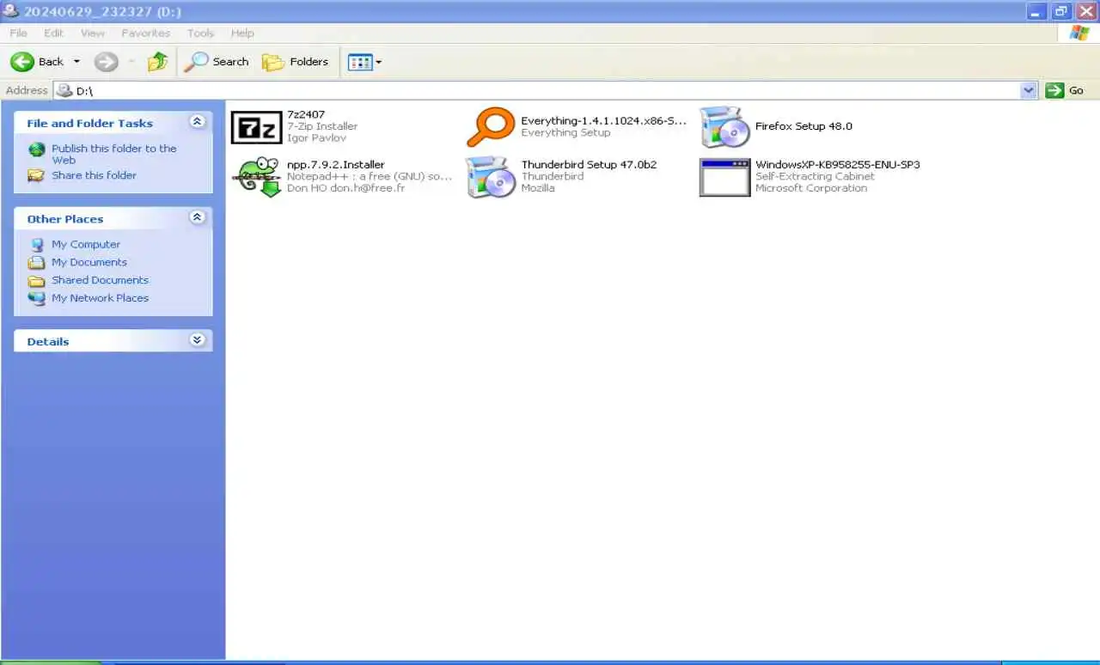The image size is (1100, 665).
Task: Click Publish this folder to the Web
Action: 114,154
